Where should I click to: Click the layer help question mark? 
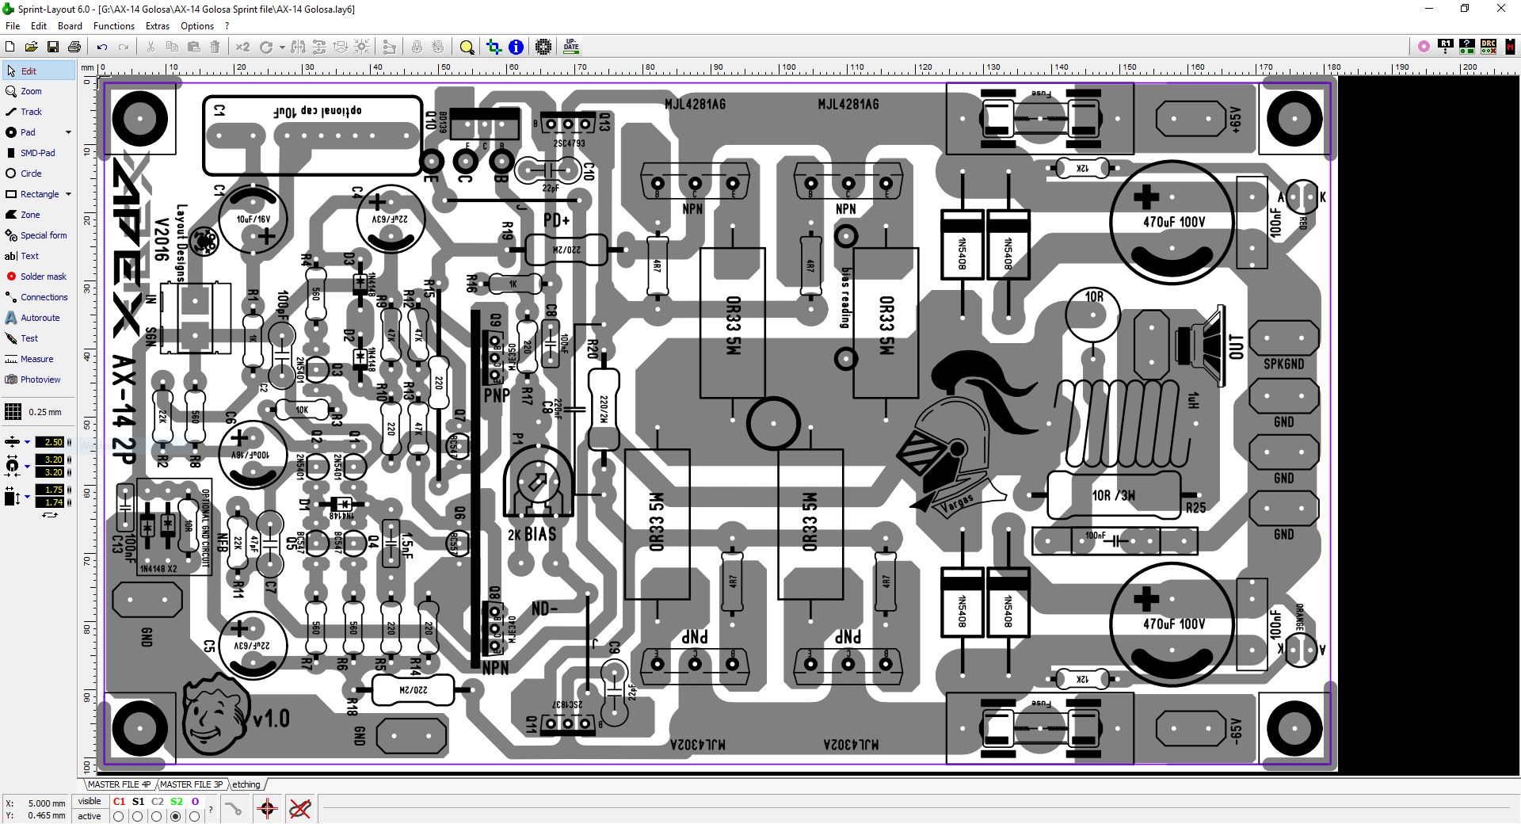210,810
